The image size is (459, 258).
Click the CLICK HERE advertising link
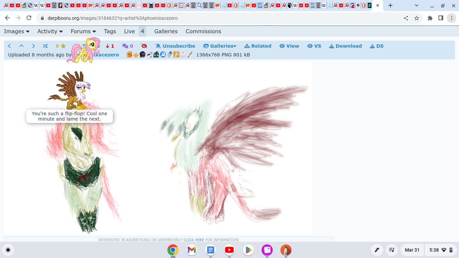194,240
